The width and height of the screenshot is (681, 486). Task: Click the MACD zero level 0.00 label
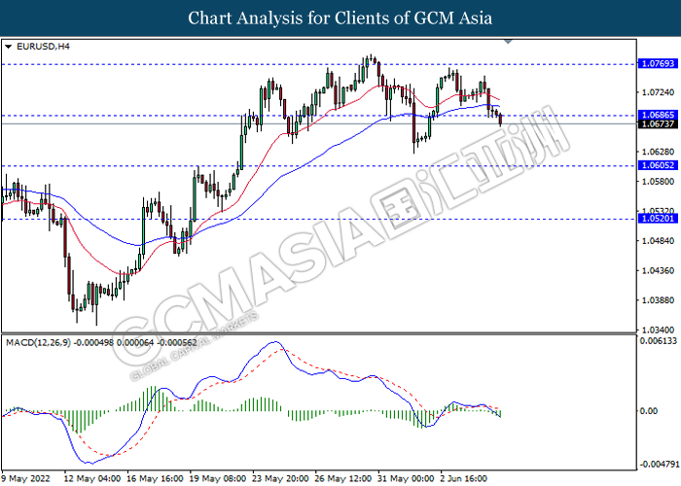649,411
